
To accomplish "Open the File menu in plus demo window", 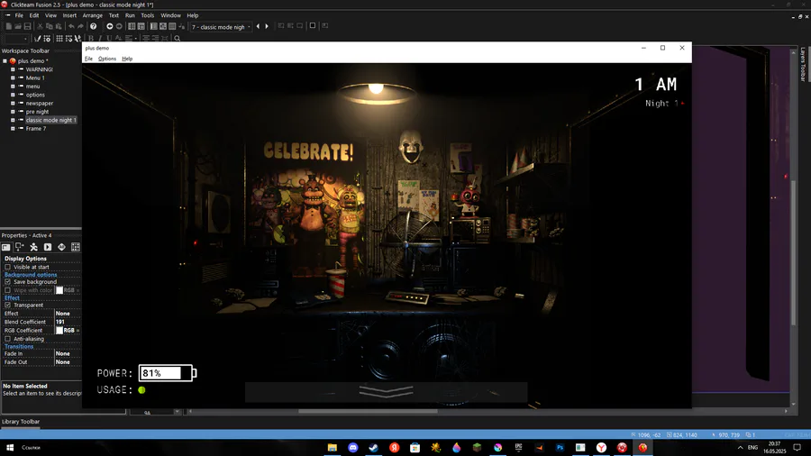I will pyautogui.click(x=88, y=59).
